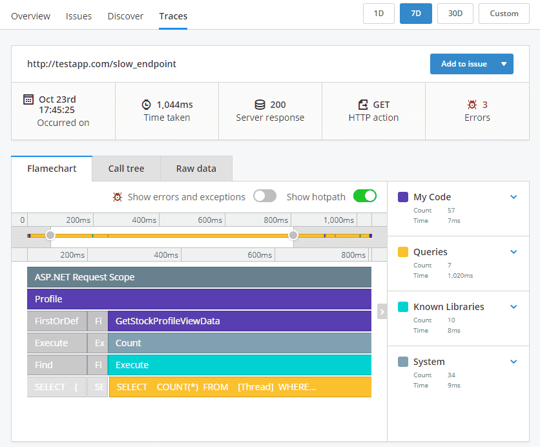
Task: Collapse the My Code panel chevron
Action: [514, 196]
